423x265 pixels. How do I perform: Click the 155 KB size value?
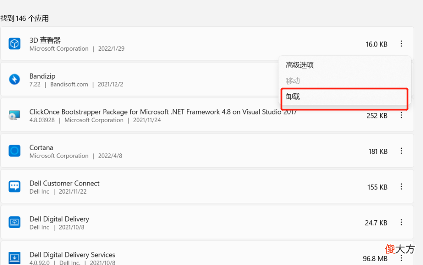click(377, 187)
